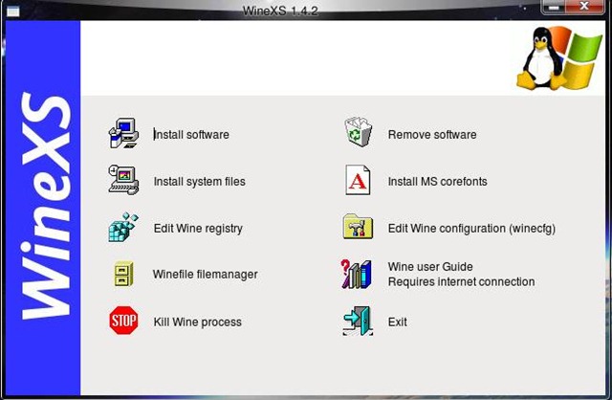Click the red STOP sign icon
This screenshot has height=400, width=612.
tap(123, 321)
